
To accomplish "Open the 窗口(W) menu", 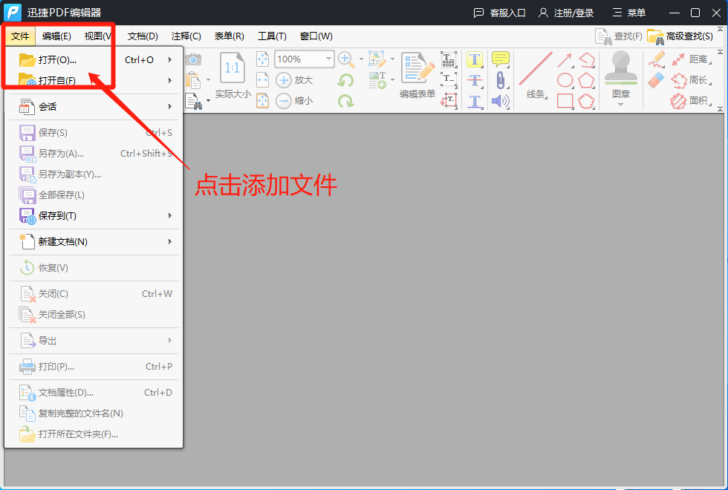I will pos(316,36).
